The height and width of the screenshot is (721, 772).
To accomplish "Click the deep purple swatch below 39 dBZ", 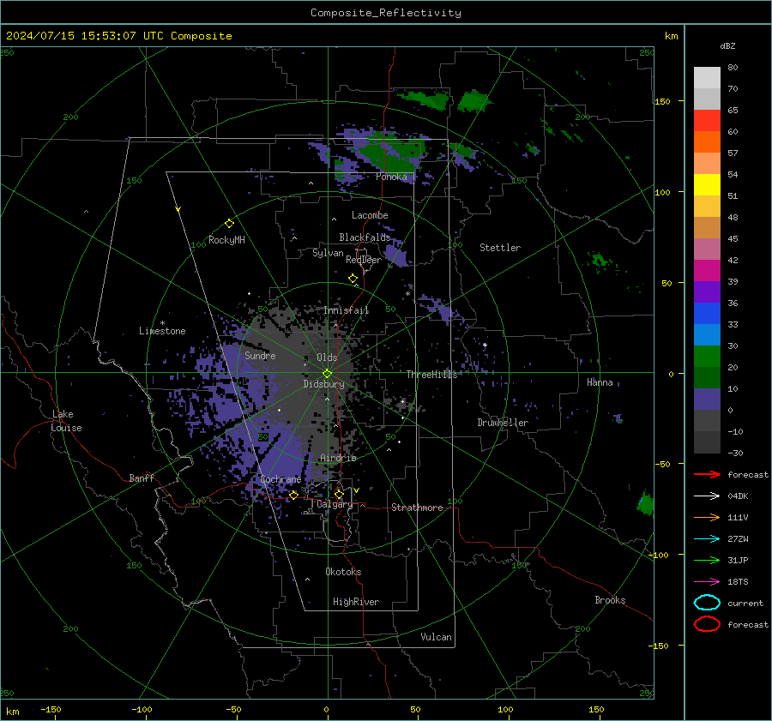I will (707, 291).
